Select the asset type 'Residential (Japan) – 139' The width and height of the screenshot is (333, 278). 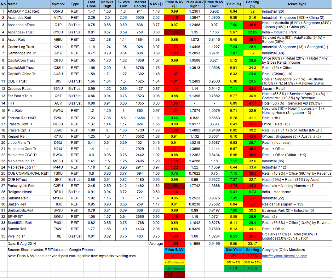pos(297,204)
